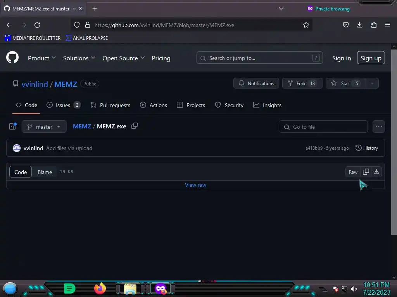The width and height of the screenshot is (397, 297).
Task: Click the padlock site info icon
Action: pos(88,25)
